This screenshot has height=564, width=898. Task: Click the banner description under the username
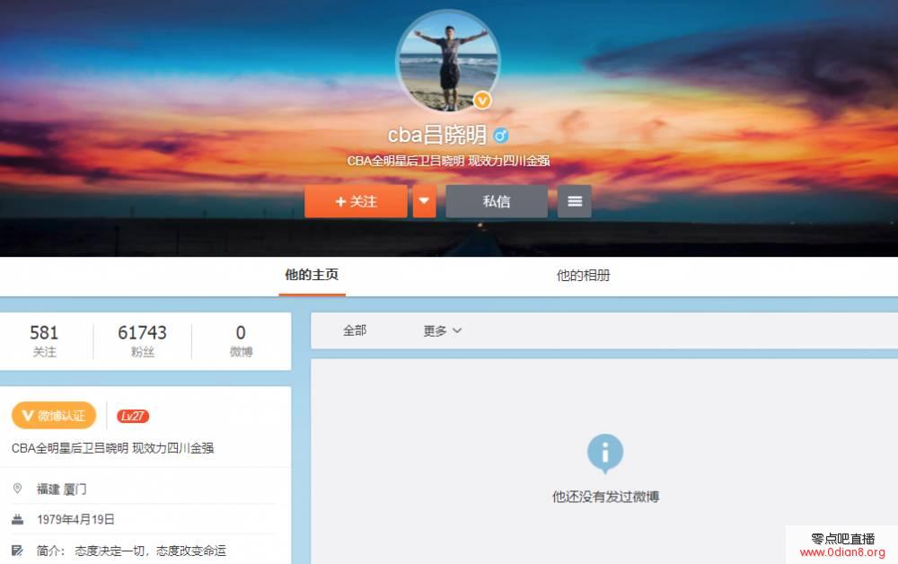(x=448, y=161)
